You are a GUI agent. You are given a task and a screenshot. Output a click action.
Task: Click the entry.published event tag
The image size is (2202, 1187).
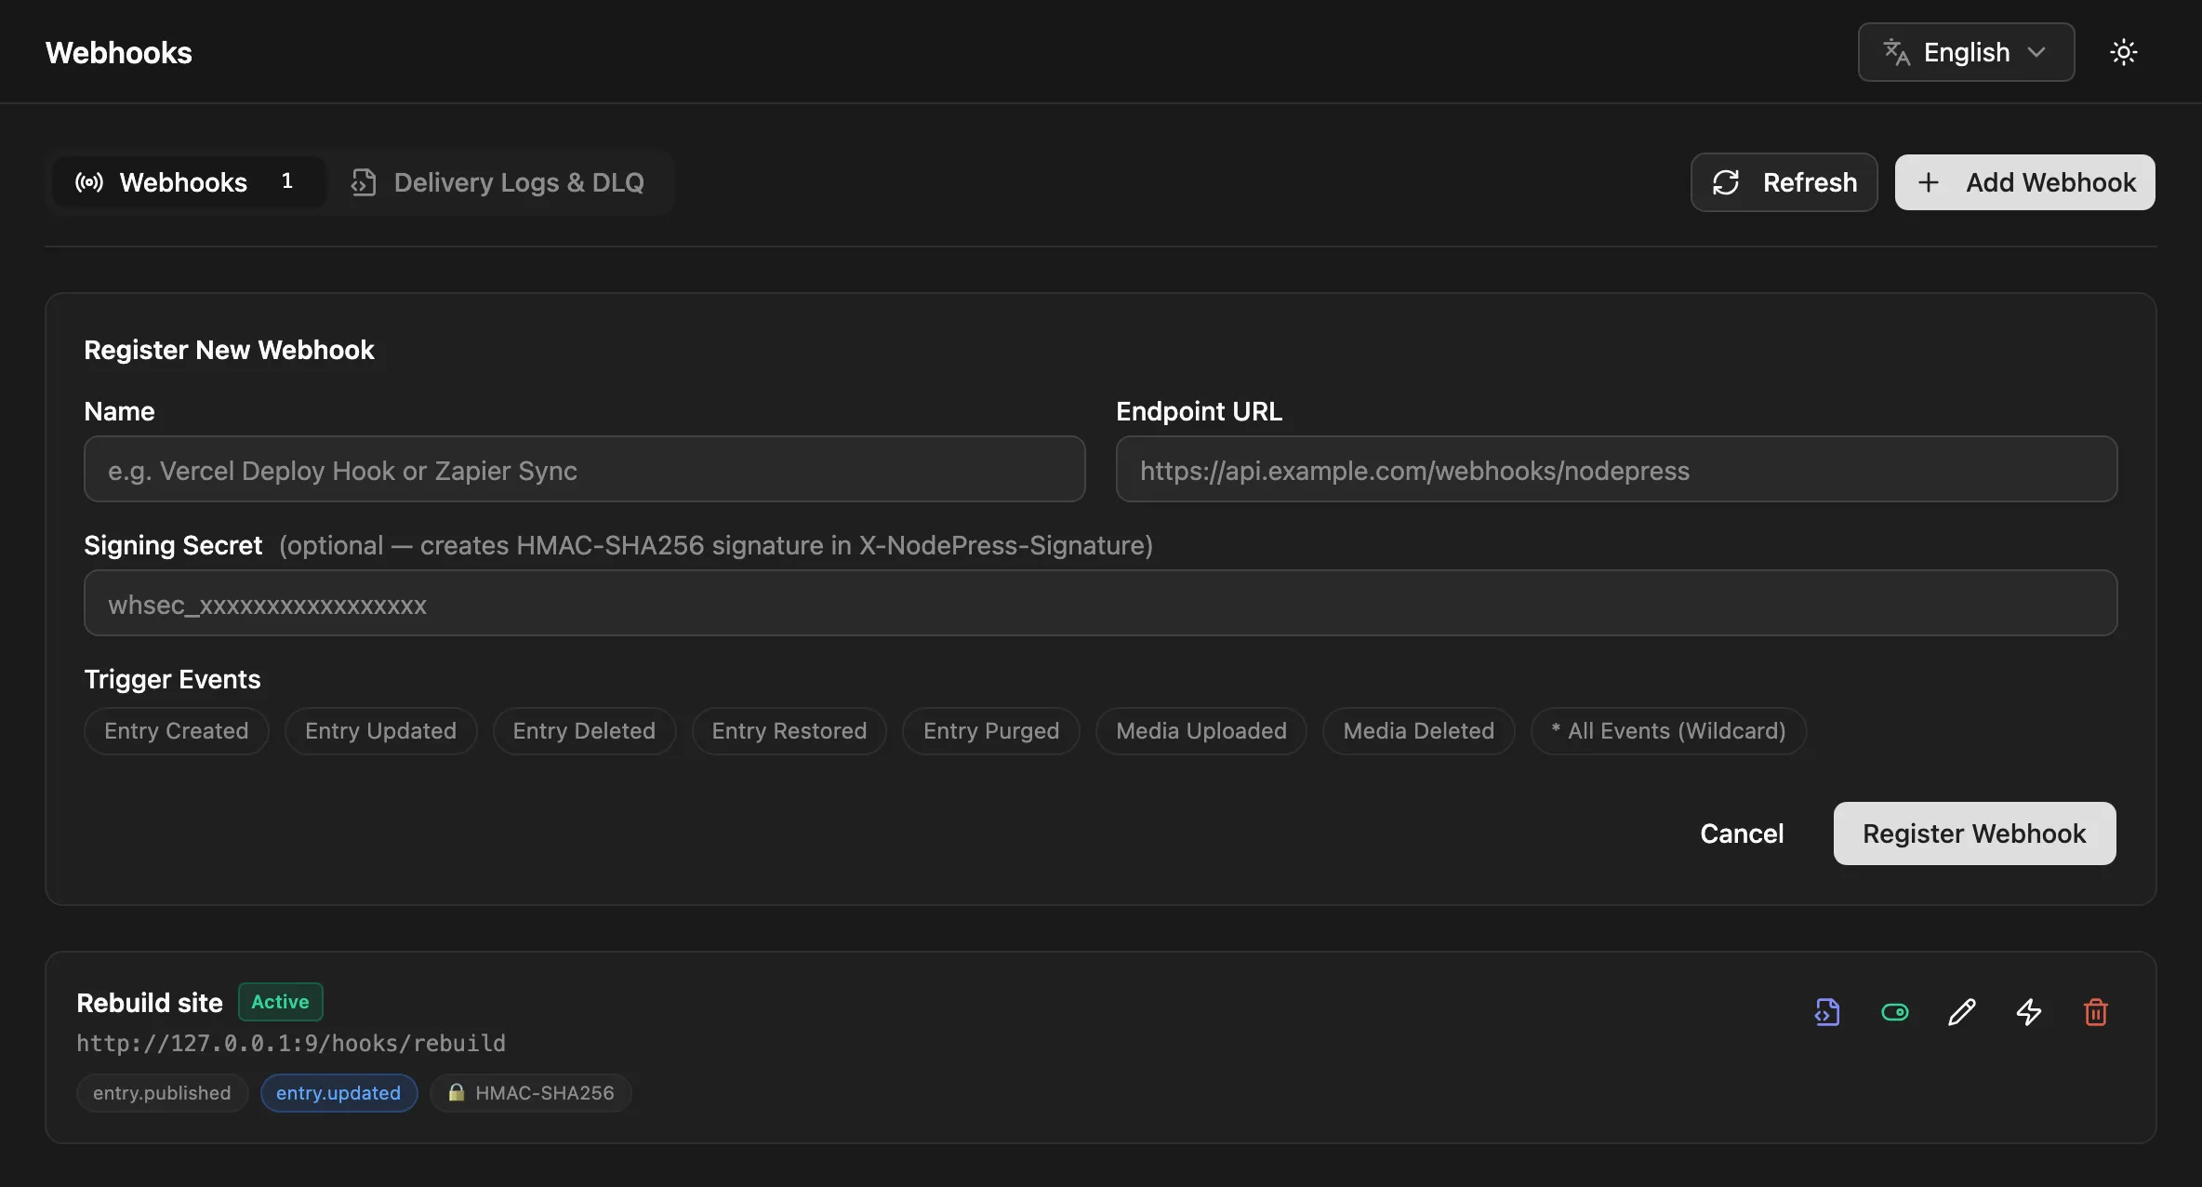coord(162,1093)
